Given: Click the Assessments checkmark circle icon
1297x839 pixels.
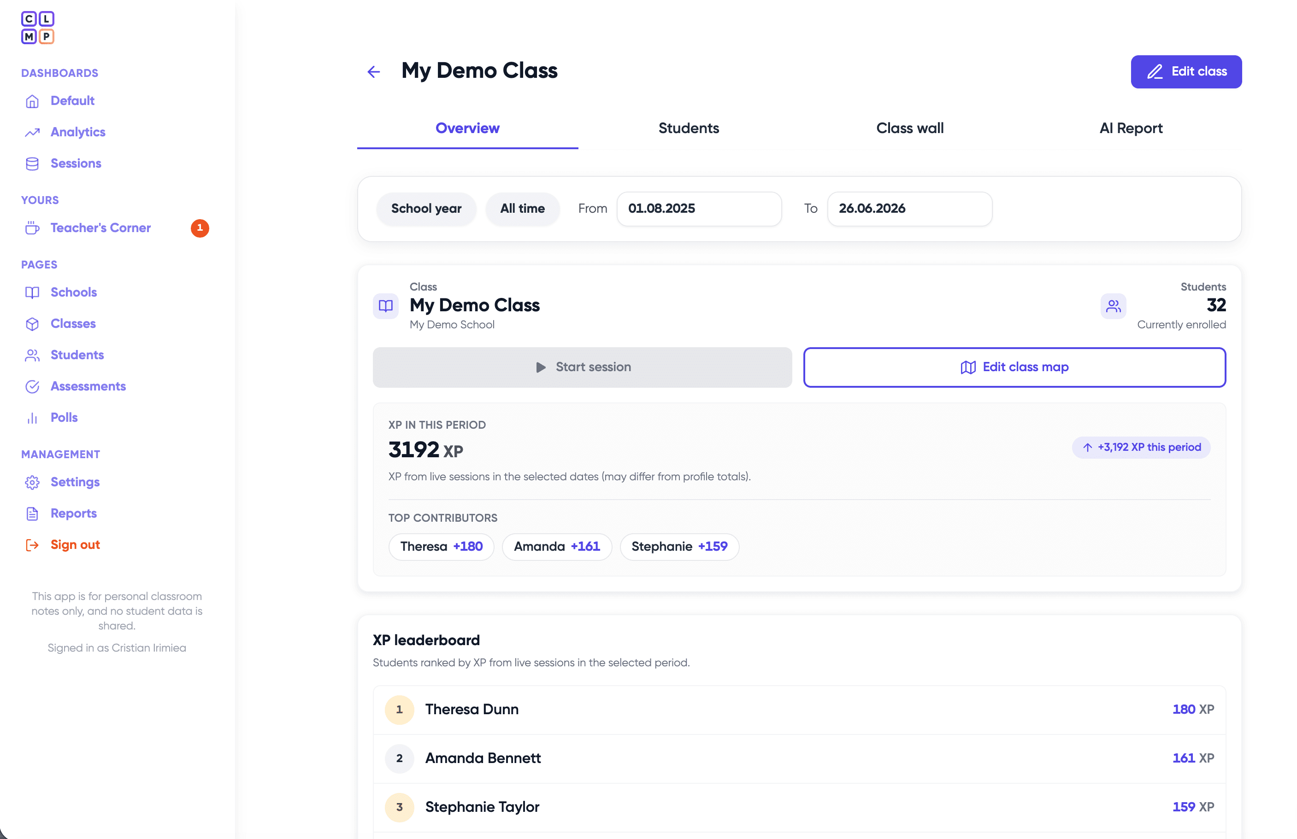Looking at the screenshot, I should (x=32, y=386).
